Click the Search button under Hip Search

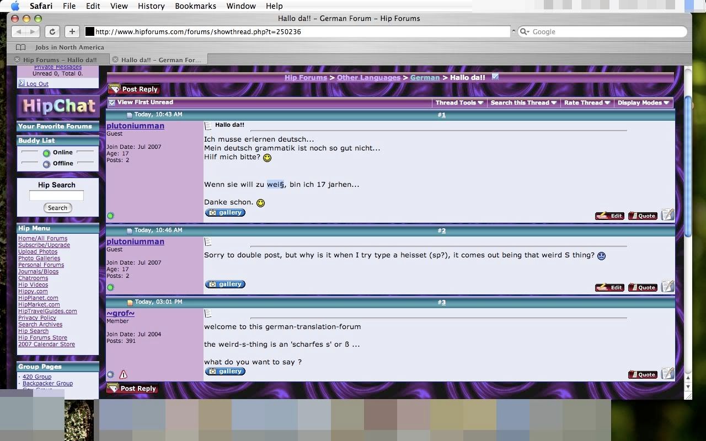pyautogui.click(x=57, y=208)
